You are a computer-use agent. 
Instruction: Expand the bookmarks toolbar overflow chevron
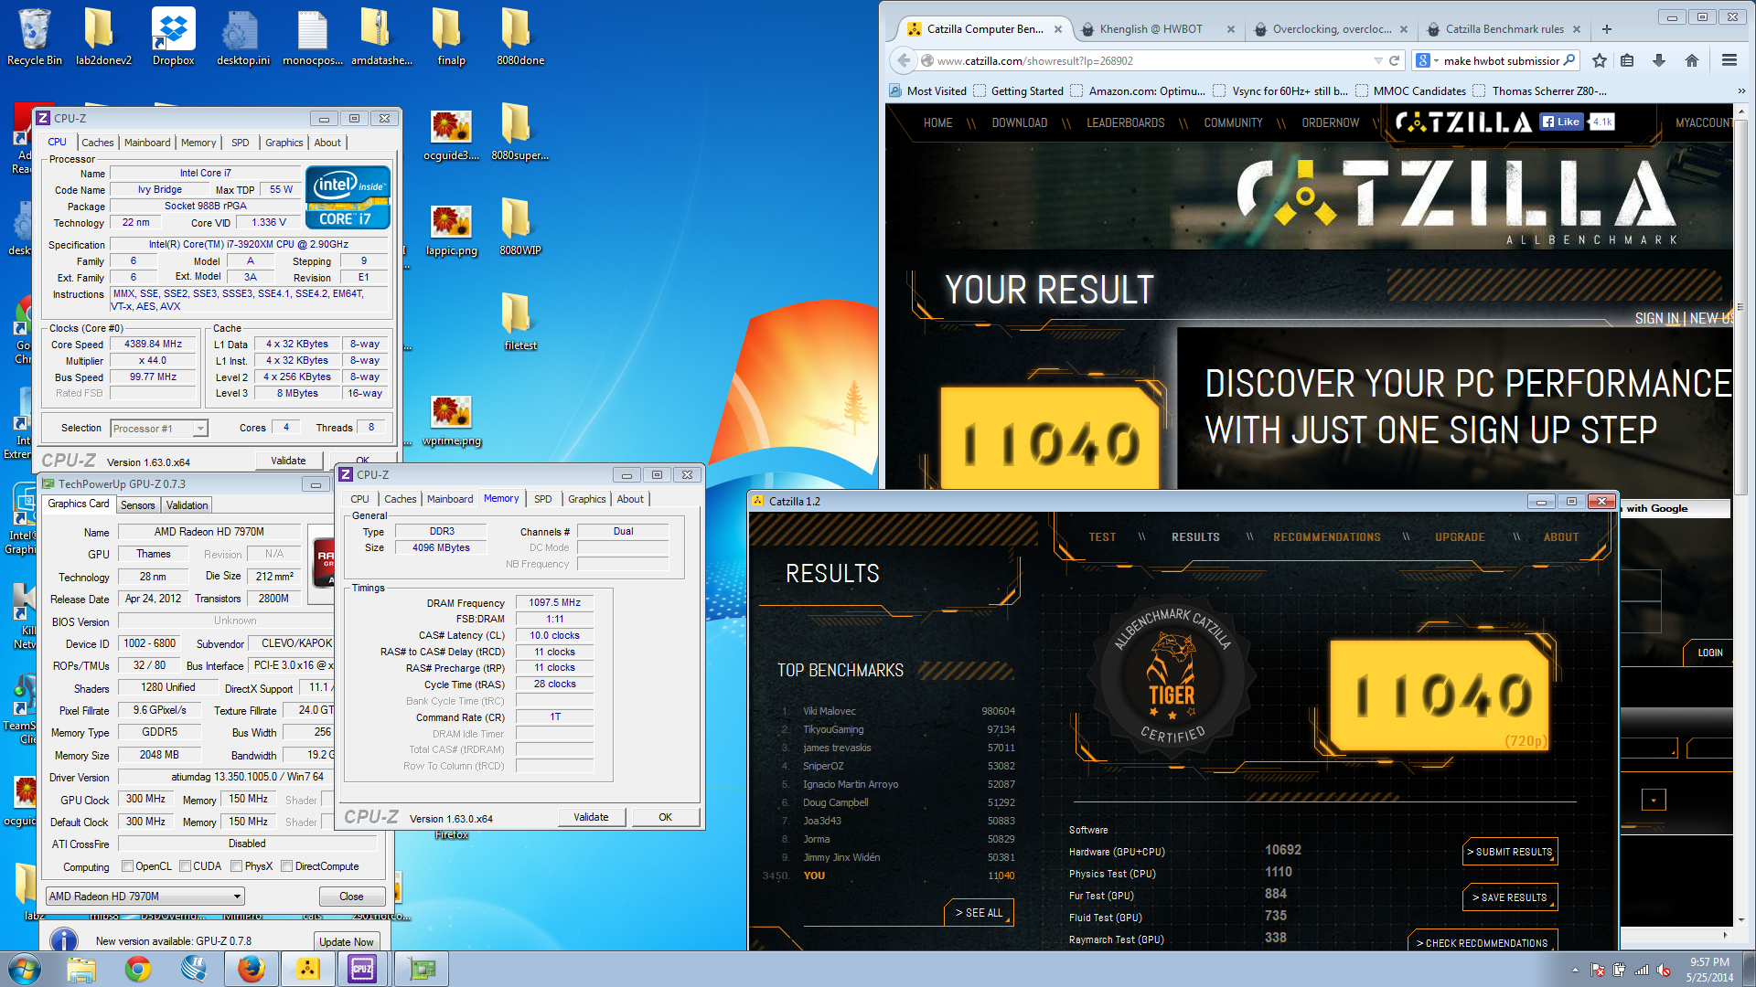coord(1741,90)
